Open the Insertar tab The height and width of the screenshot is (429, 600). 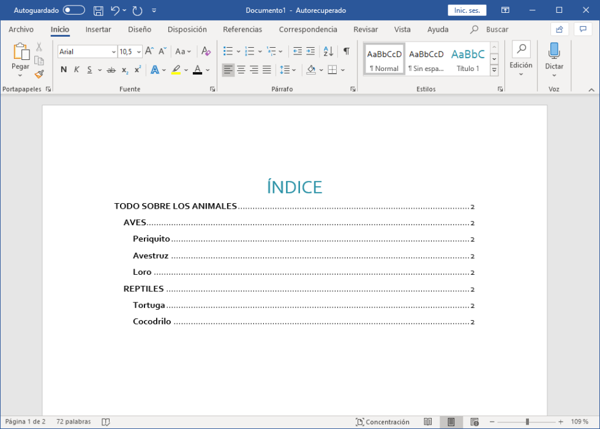[x=98, y=29]
